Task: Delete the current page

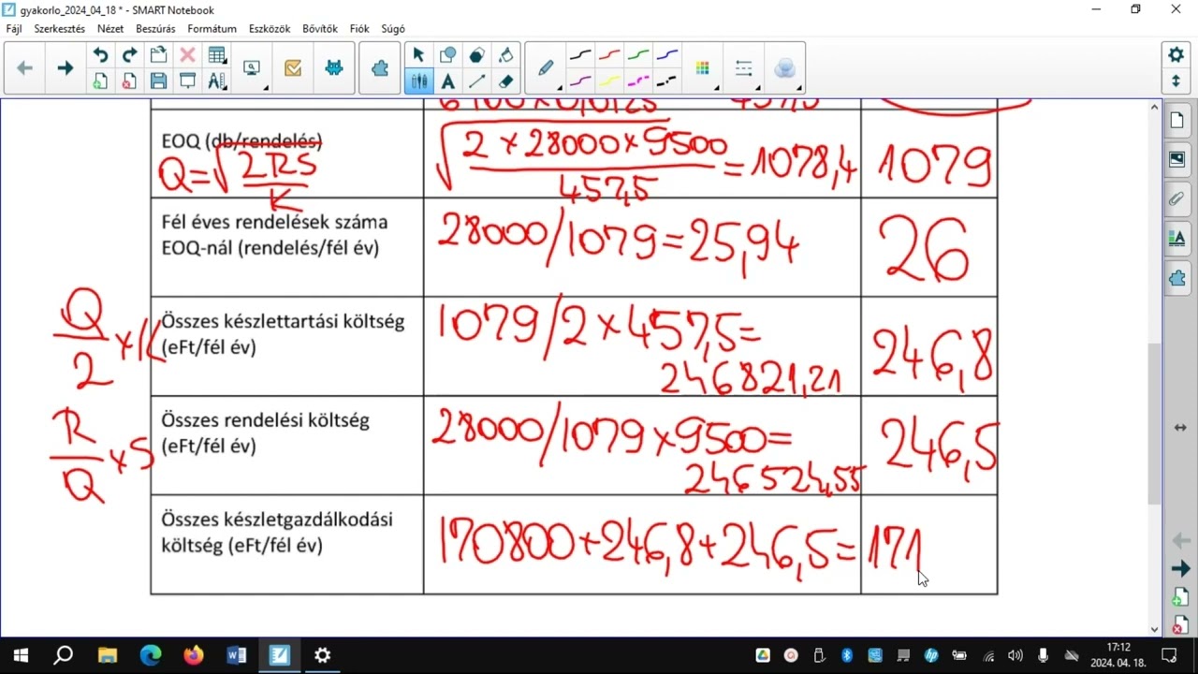Action: point(129,81)
